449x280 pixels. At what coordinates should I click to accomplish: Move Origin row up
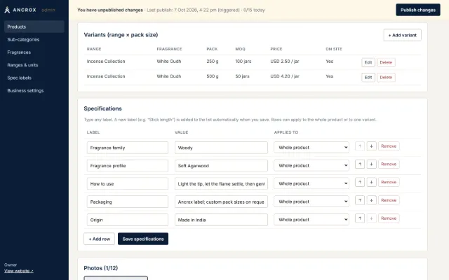(360, 218)
